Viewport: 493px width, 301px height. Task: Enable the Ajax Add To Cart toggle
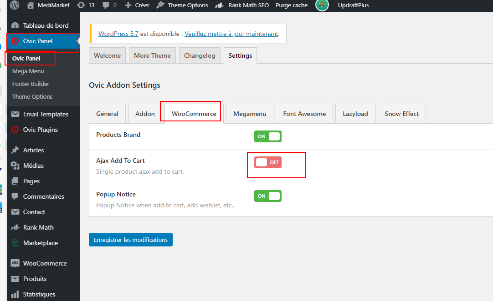[268, 162]
